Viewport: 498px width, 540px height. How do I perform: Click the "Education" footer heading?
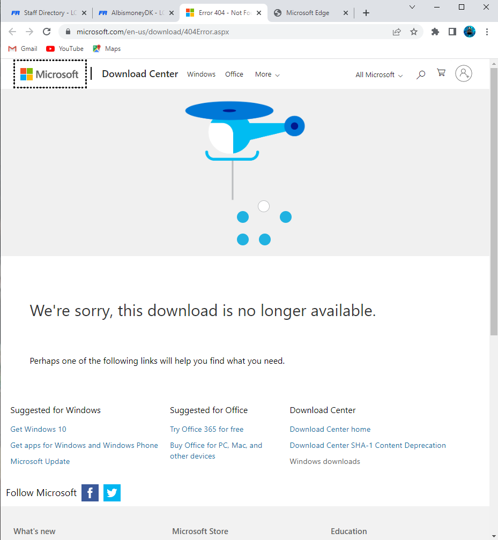click(x=349, y=531)
